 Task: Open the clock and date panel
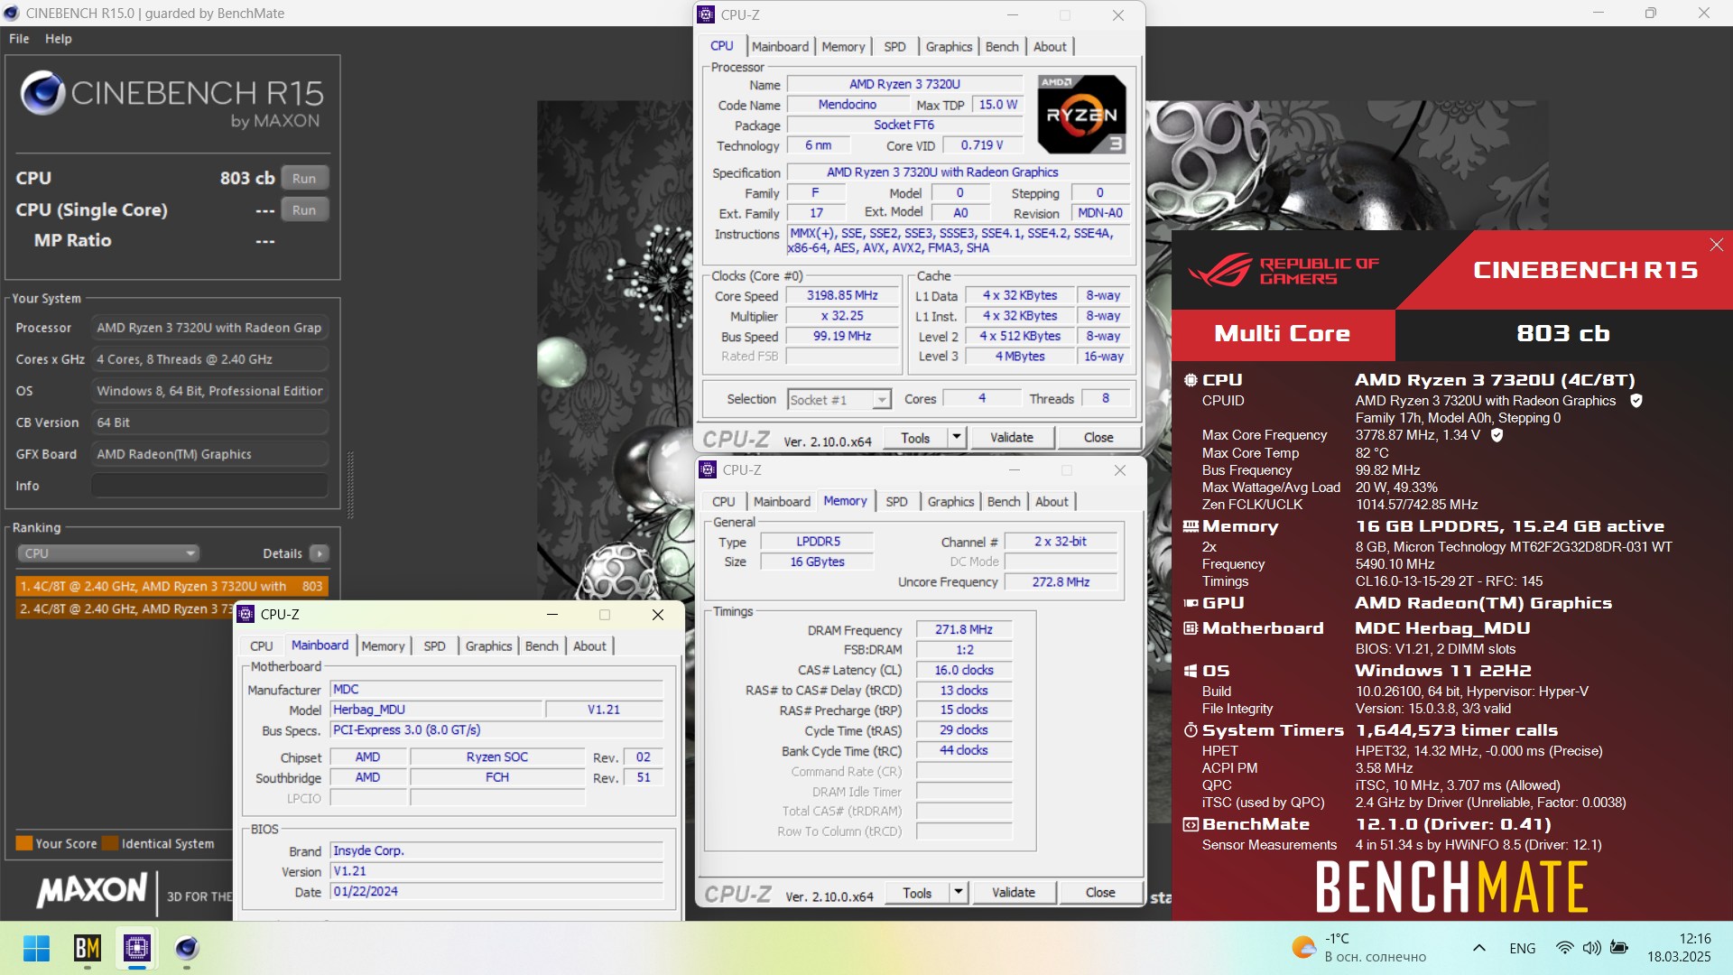coord(1679,948)
